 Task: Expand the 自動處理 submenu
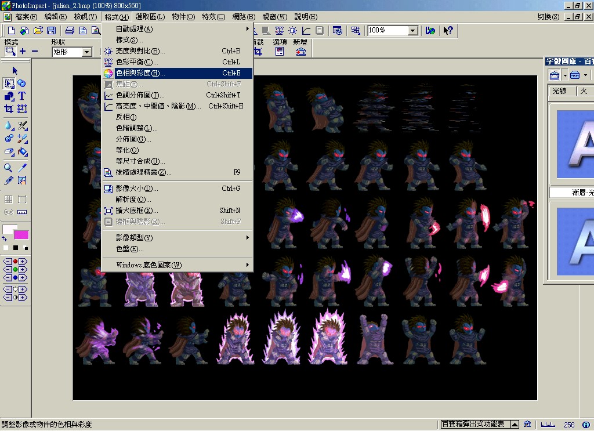[x=178, y=29]
